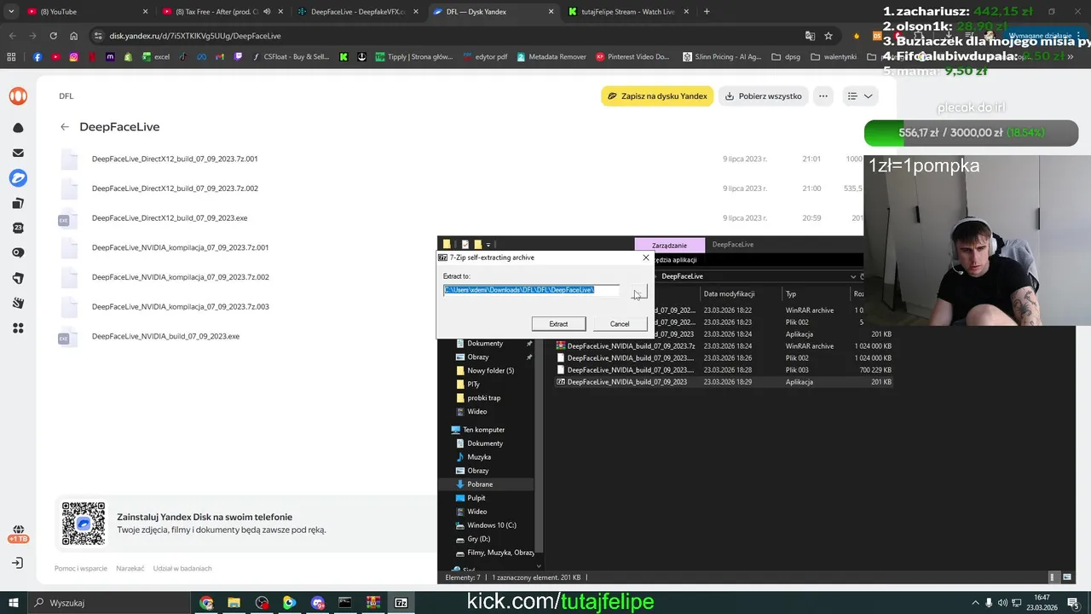Switch to the tutajFelipe Stream tab
Image resolution: width=1091 pixels, height=614 pixels.
[626, 12]
